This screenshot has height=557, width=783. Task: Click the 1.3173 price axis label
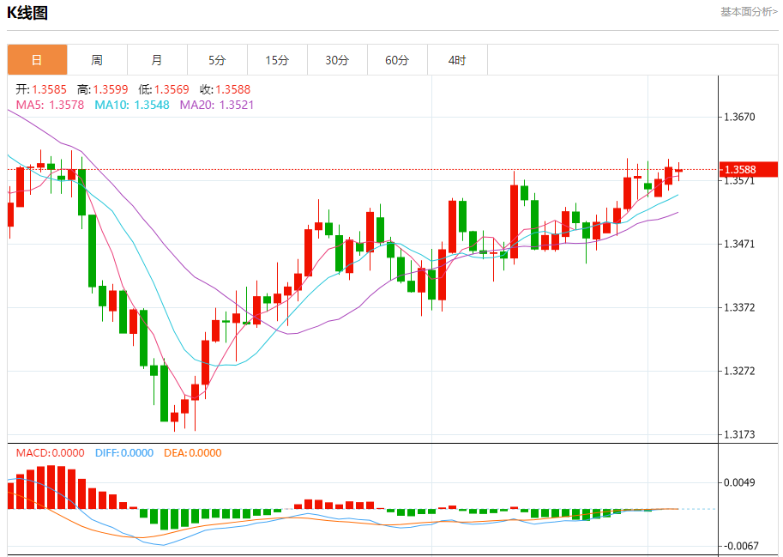[739, 434]
